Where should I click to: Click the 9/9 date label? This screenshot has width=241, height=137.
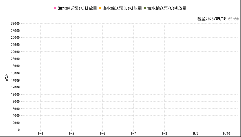tap(196, 134)
